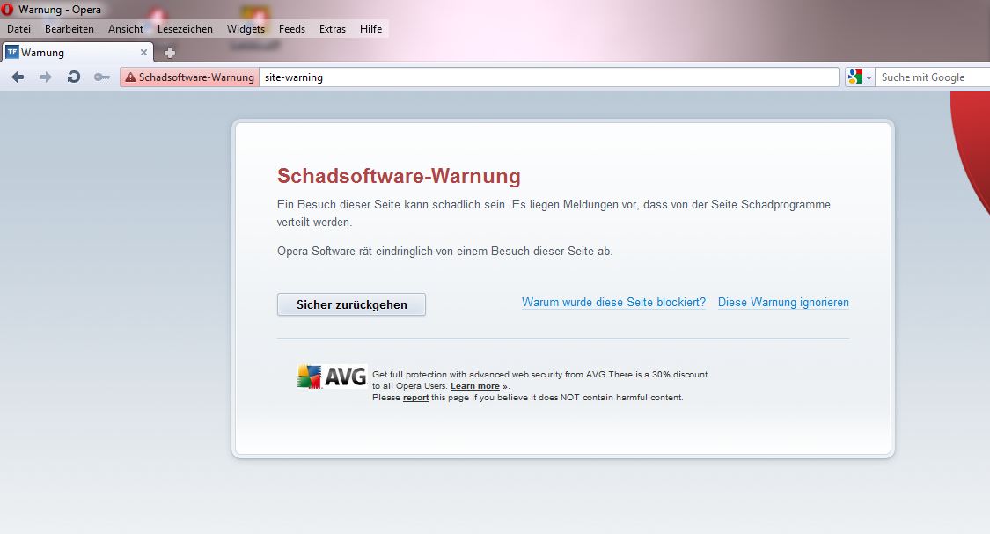Open the Extras menu
The height and width of the screenshot is (534, 990).
333,29
